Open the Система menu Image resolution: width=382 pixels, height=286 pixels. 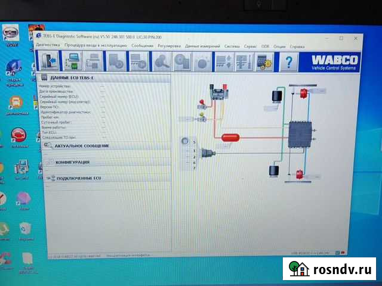pyautogui.click(x=232, y=46)
